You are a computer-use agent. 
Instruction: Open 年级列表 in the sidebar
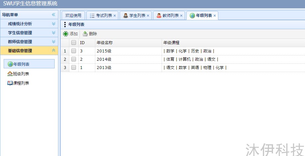(29, 64)
